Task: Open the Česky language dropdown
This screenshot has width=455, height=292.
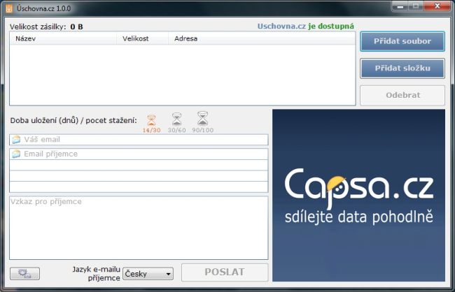Action: pos(148,274)
